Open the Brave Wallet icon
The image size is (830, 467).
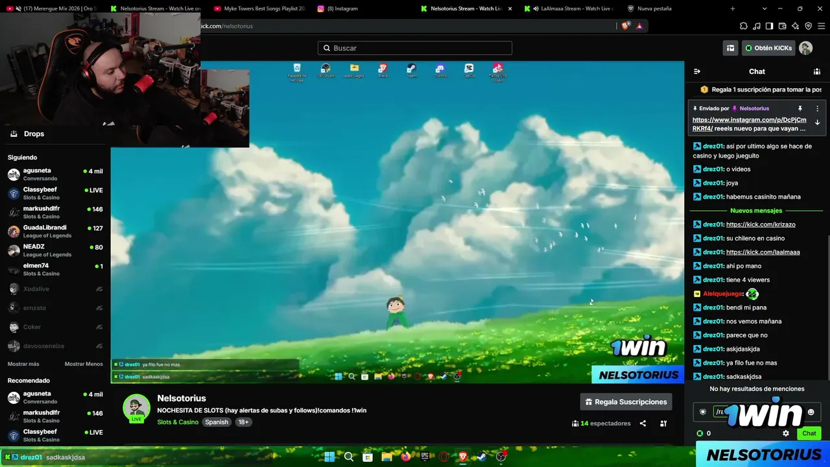[783, 26]
